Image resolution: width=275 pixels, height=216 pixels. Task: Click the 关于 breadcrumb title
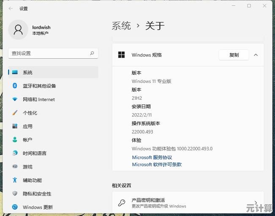pos(155,26)
